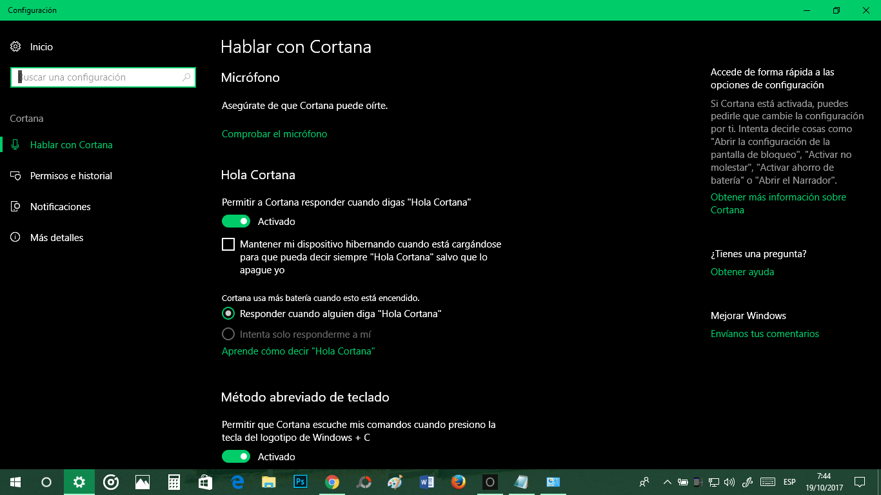Open the Groove Music taskbar icon
Image resolution: width=881 pixels, height=495 pixels.
click(x=111, y=482)
